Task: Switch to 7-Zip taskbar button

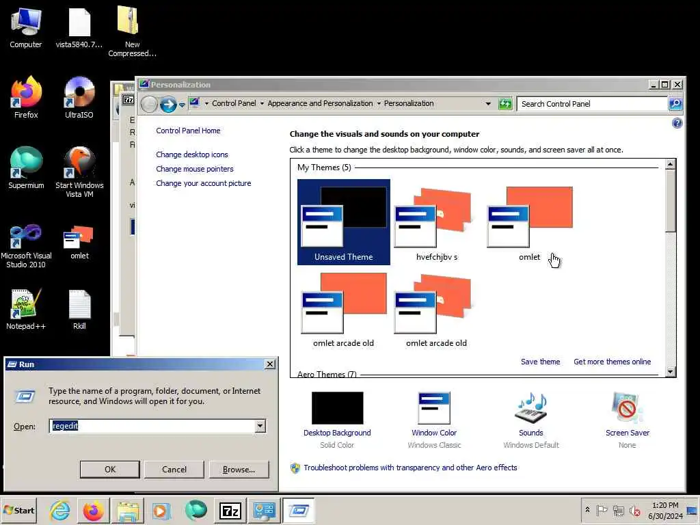Action: 230,510
